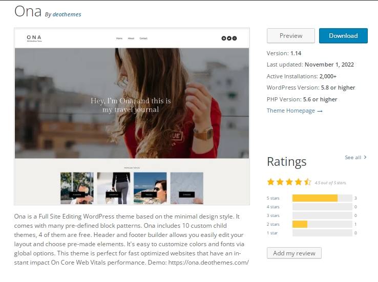Click the 3 stars rating bar
This screenshot has height=282, width=378.
(x=322, y=215)
